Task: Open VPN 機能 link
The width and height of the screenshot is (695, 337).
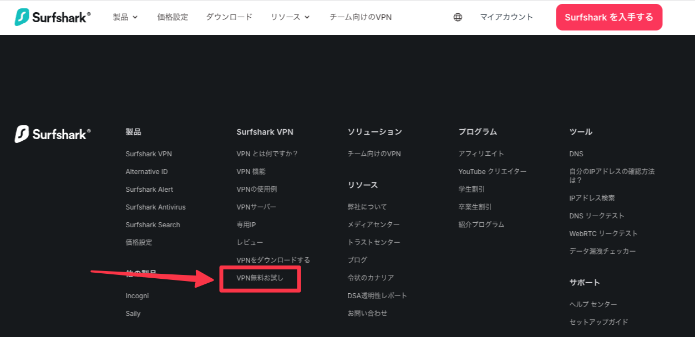Action: 251,171
